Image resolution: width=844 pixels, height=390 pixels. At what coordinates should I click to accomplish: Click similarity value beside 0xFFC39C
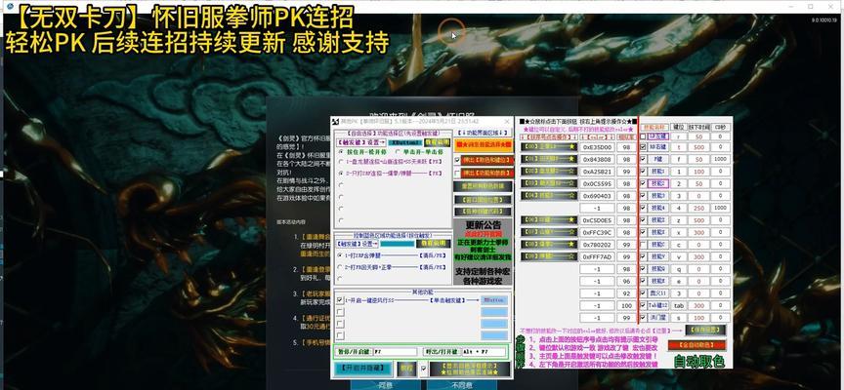(x=626, y=233)
